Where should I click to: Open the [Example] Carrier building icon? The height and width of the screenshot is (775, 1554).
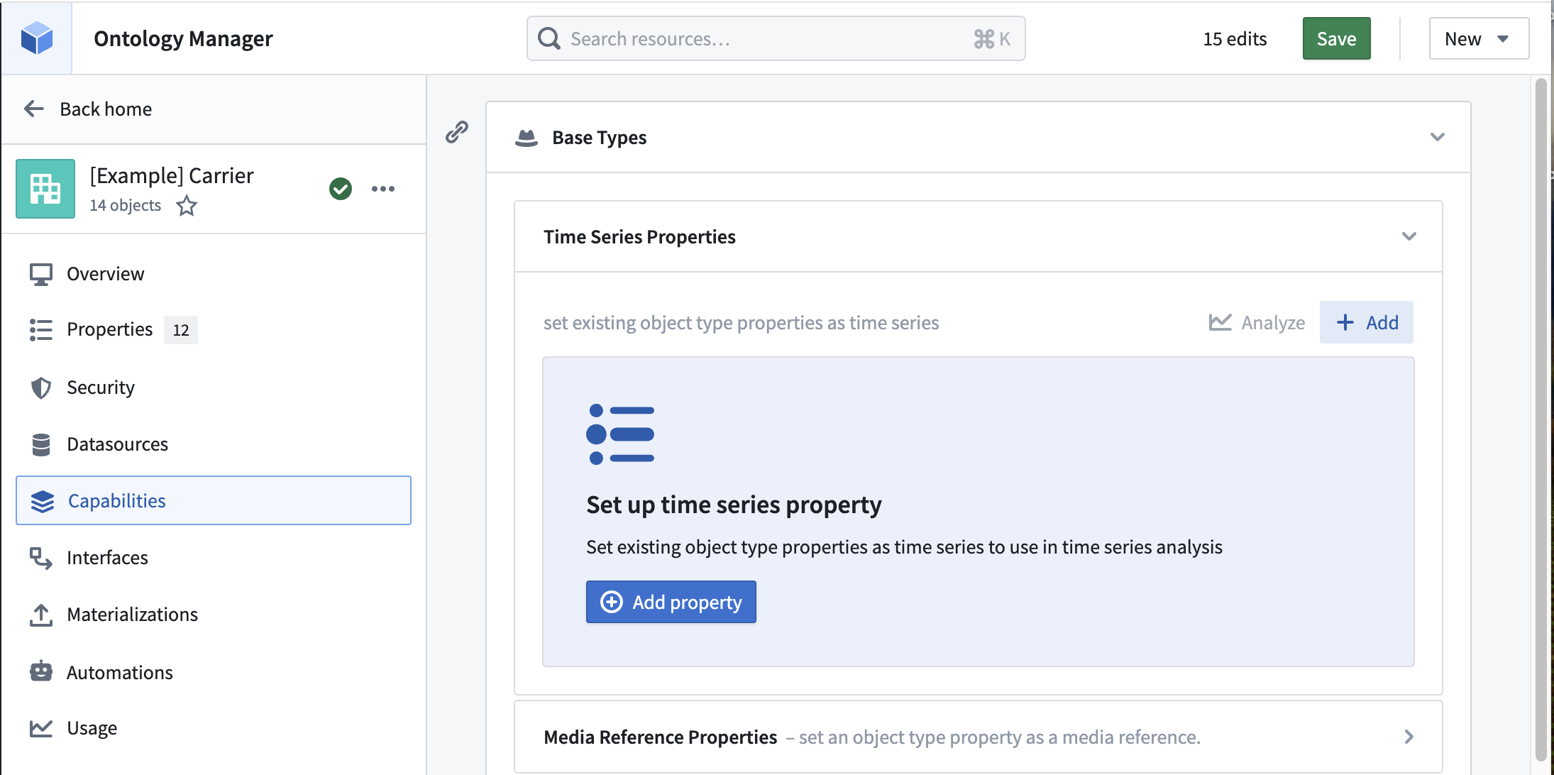coord(45,189)
